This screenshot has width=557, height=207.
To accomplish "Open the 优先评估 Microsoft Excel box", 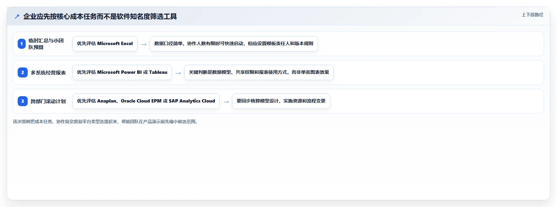I will pos(105,44).
